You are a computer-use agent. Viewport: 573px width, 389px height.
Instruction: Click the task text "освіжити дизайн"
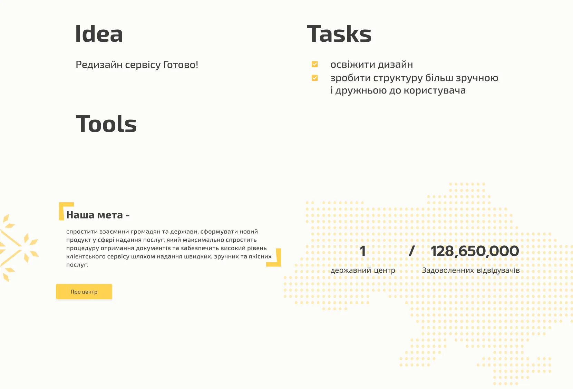tap(372, 65)
